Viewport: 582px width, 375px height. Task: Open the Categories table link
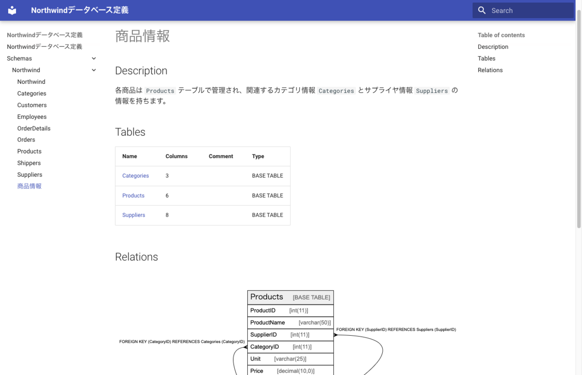coord(135,175)
